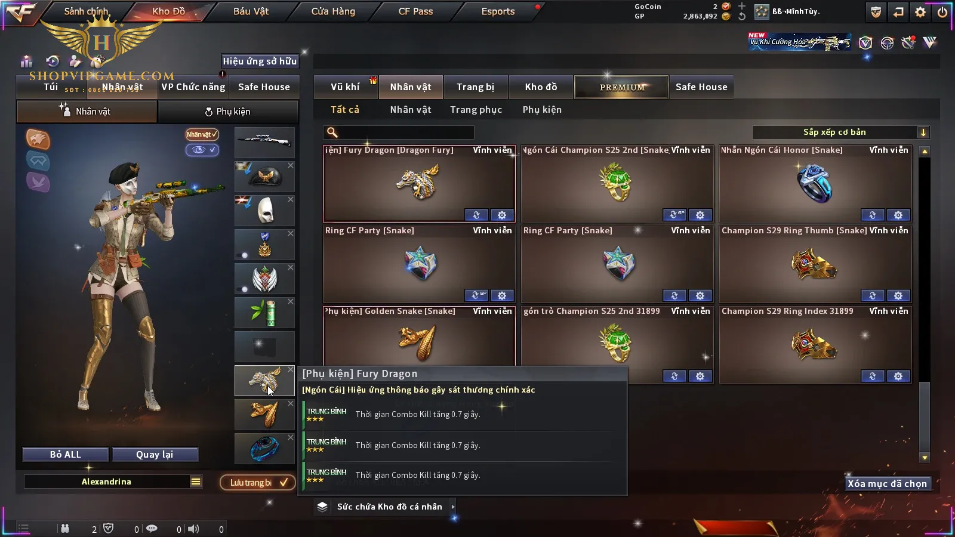Image resolution: width=955 pixels, height=537 pixels.
Task: Toggle the eye visibility checkbox
Action: (x=202, y=150)
